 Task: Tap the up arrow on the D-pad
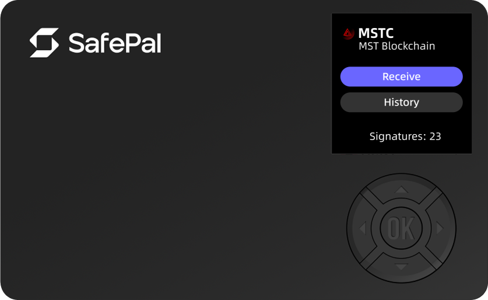(x=401, y=190)
